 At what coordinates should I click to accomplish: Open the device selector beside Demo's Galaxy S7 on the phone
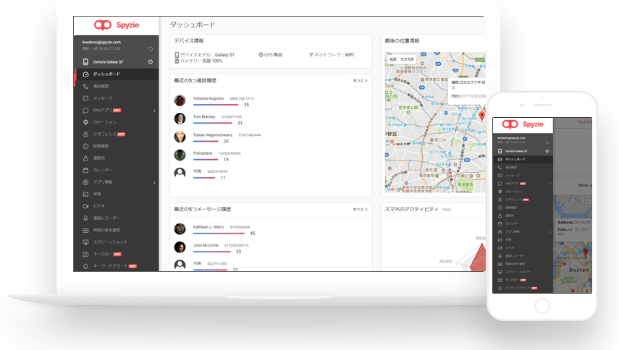[x=547, y=151]
